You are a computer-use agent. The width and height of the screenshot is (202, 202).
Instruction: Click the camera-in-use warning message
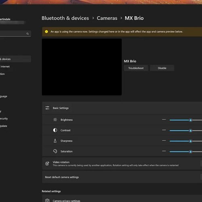(x=116, y=32)
